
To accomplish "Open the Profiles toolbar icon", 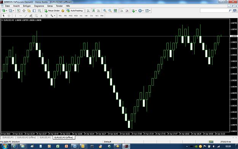I will pos(11,11).
